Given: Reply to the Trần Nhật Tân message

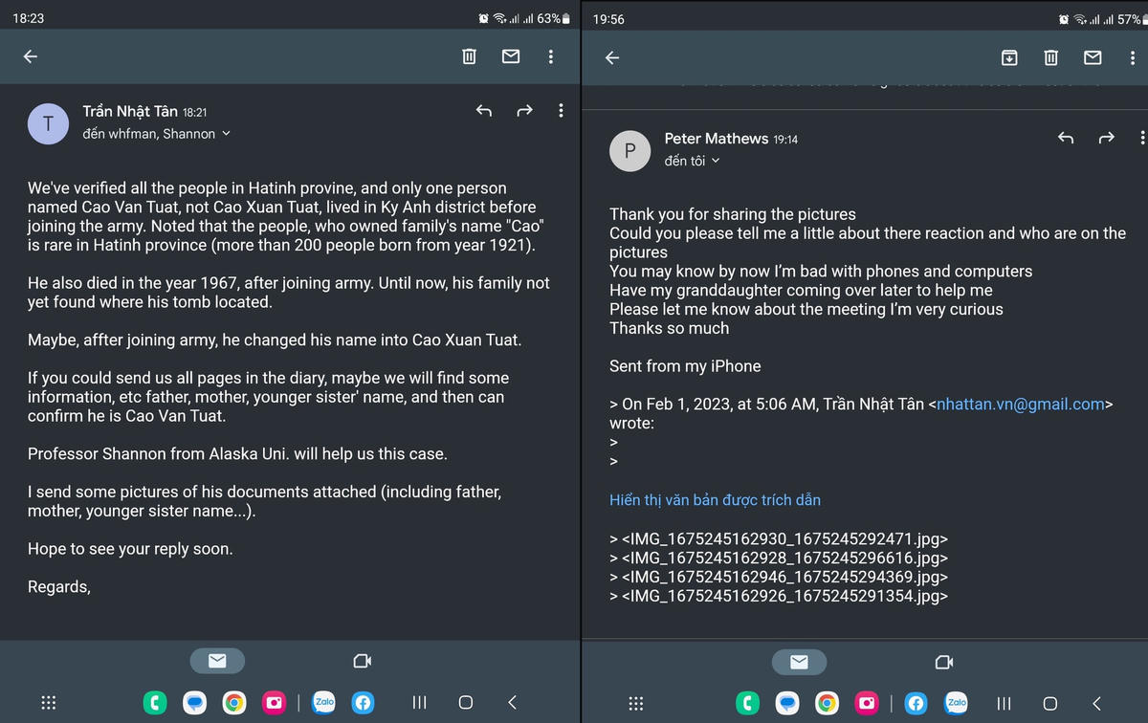Looking at the screenshot, I should (x=484, y=111).
